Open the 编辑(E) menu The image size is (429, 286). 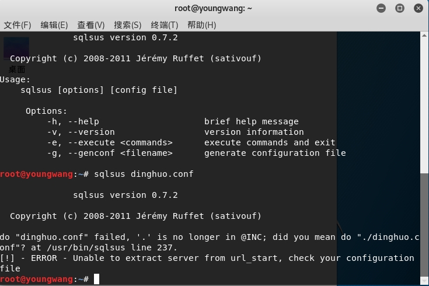(x=54, y=25)
